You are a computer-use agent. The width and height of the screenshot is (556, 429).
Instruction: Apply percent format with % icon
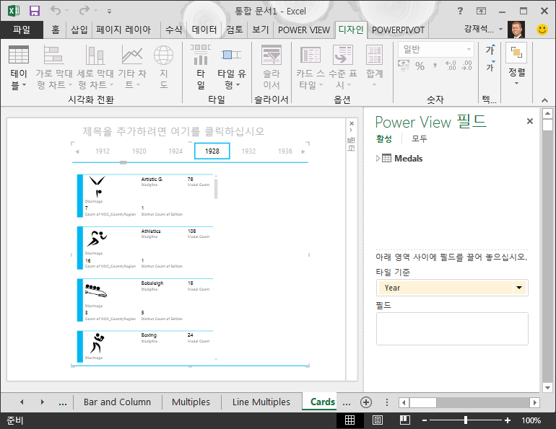click(420, 66)
